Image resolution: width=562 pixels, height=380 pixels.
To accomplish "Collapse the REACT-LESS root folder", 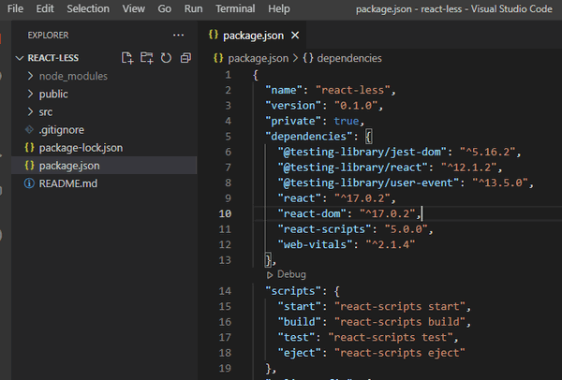I will pos(20,58).
